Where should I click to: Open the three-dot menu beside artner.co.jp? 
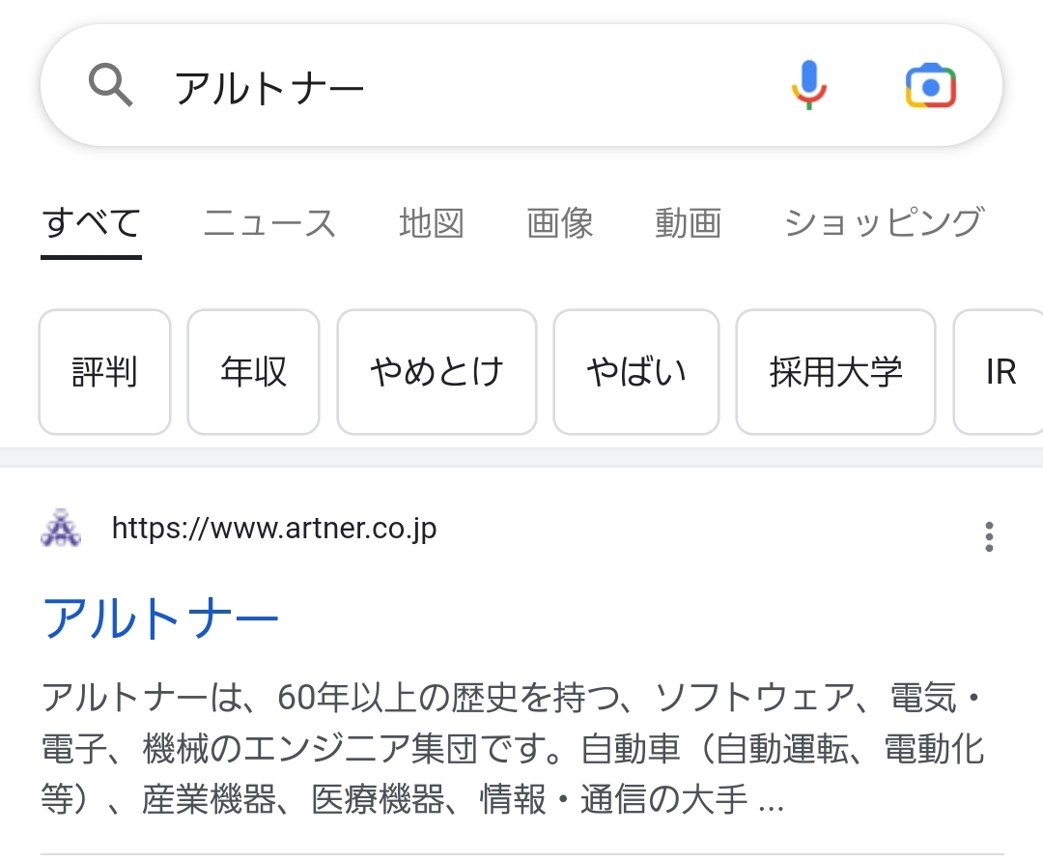coord(989,536)
